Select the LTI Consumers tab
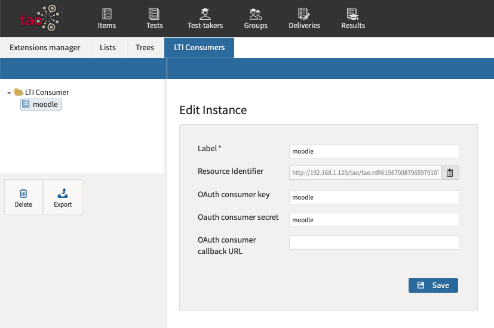 pyautogui.click(x=199, y=48)
